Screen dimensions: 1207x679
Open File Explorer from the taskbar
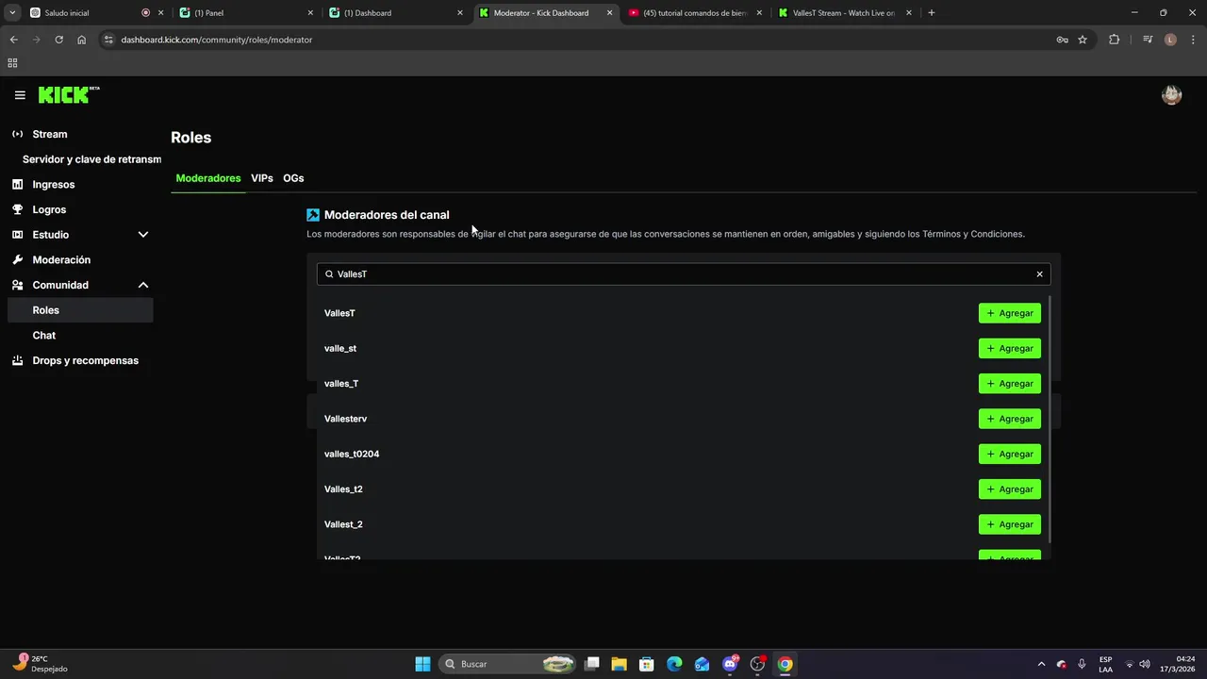[x=619, y=664]
